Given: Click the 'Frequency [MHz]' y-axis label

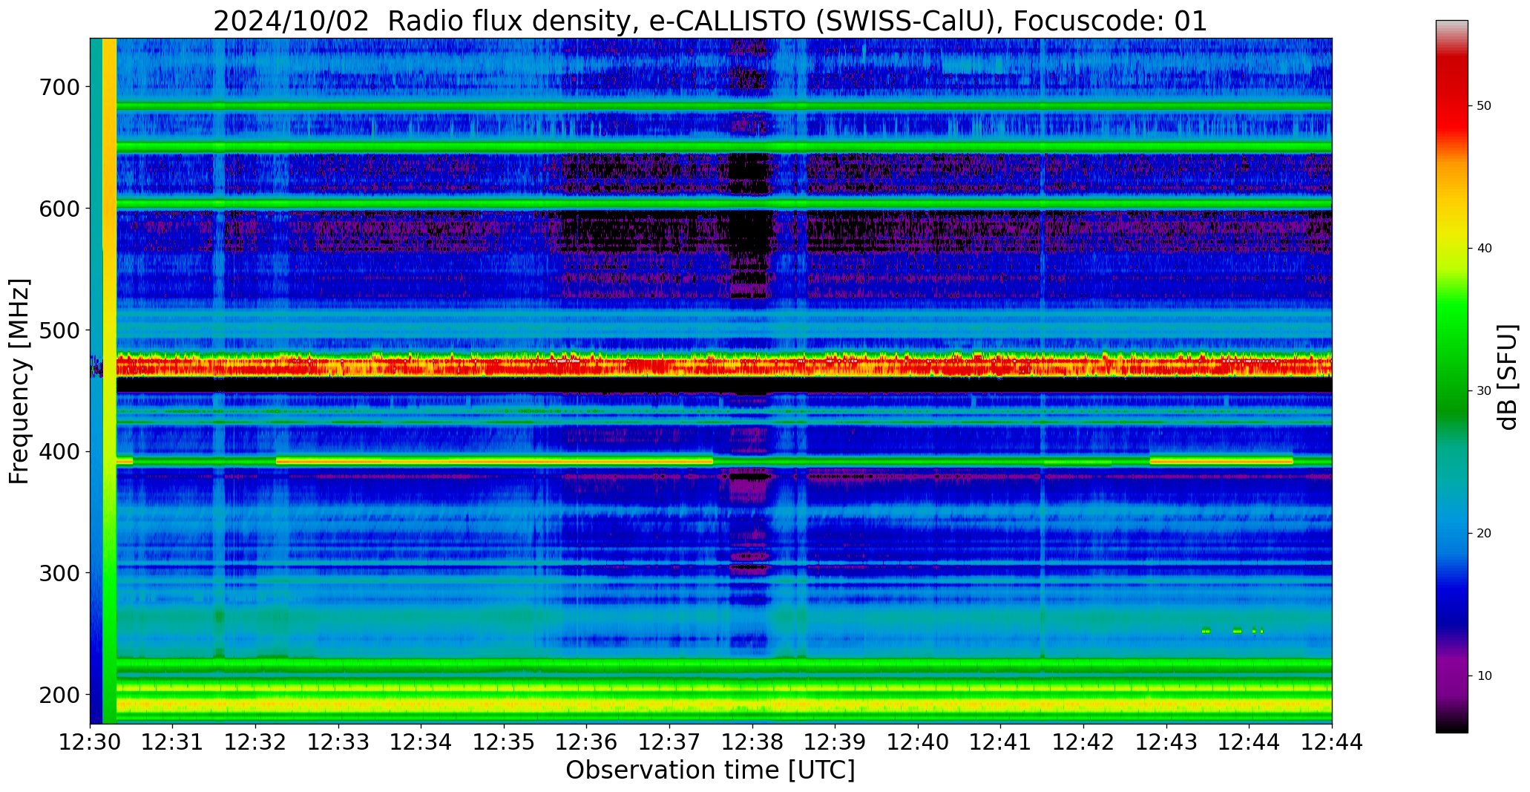Looking at the screenshot, I should click(20, 381).
